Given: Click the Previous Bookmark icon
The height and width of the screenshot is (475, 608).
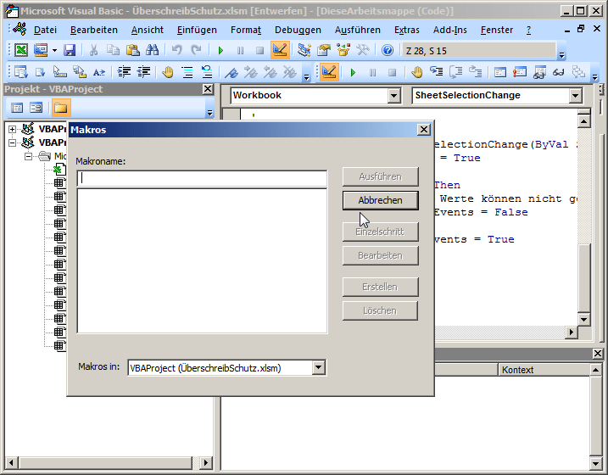Looking at the screenshot, I should tap(271, 72).
